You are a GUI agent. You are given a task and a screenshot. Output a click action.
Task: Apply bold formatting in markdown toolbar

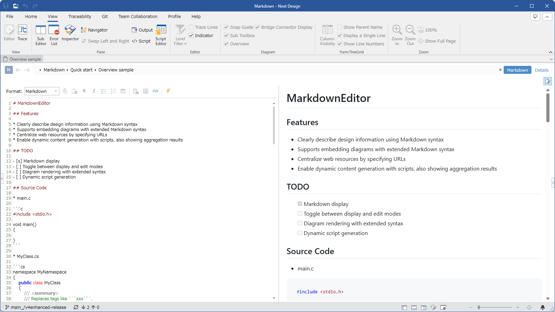tap(84, 91)
